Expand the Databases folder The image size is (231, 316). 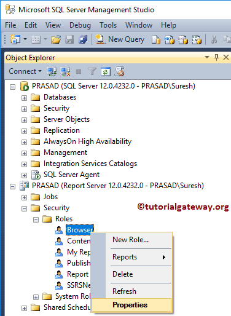point(24,98)
